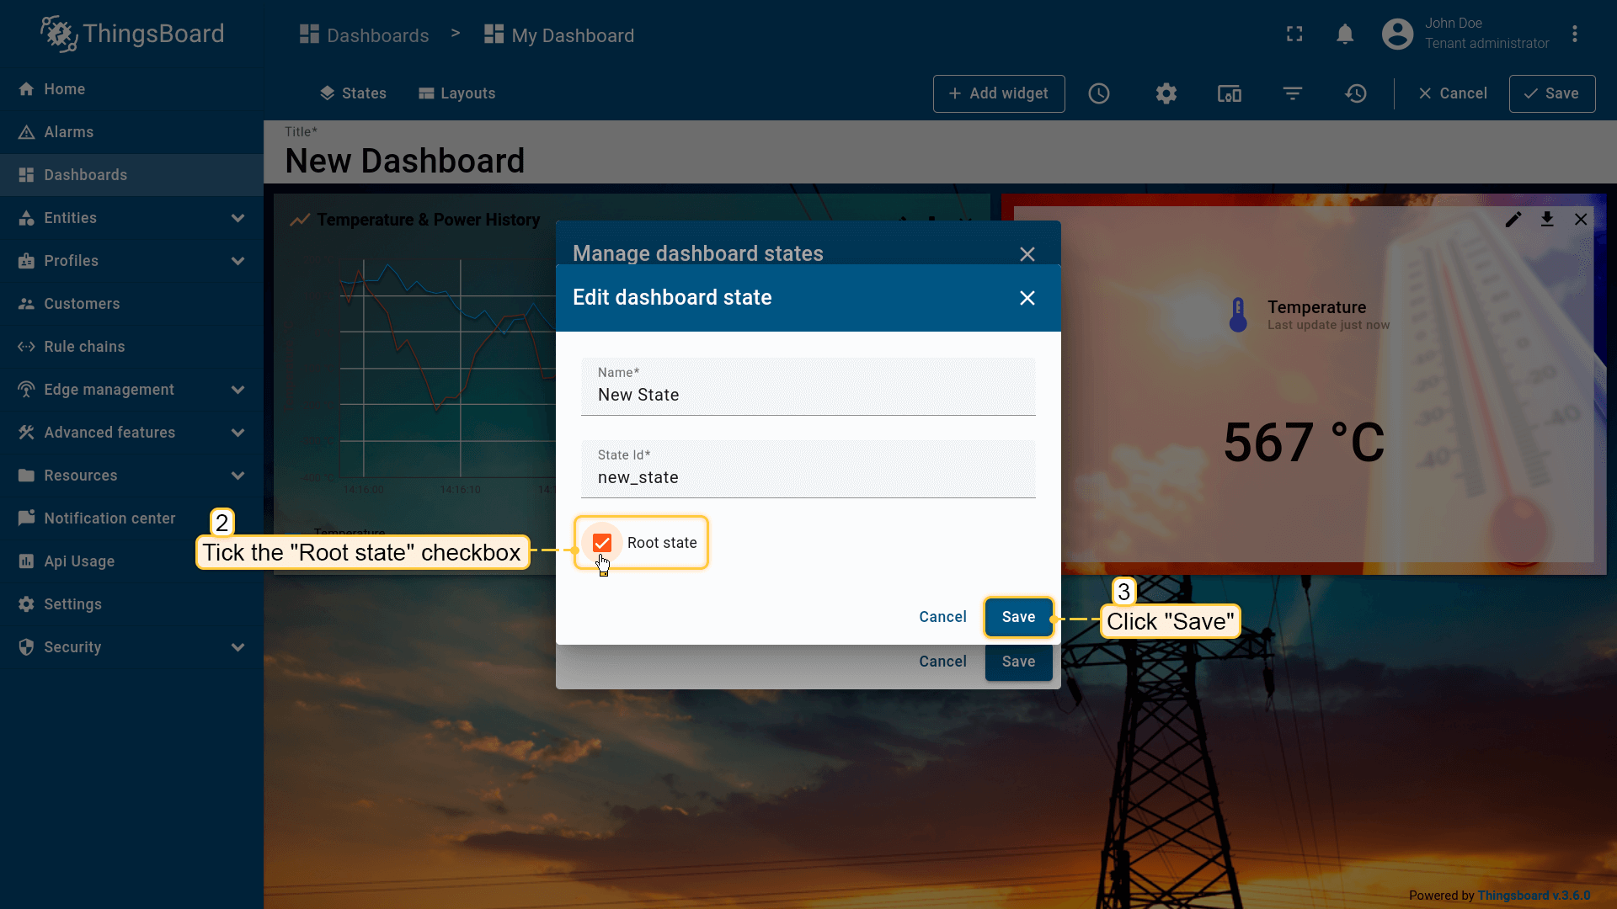Open the Layouts toolbar item
The width and height of the screenshot is (1617, 909).
pyautogui.click(x=456, y=93)
